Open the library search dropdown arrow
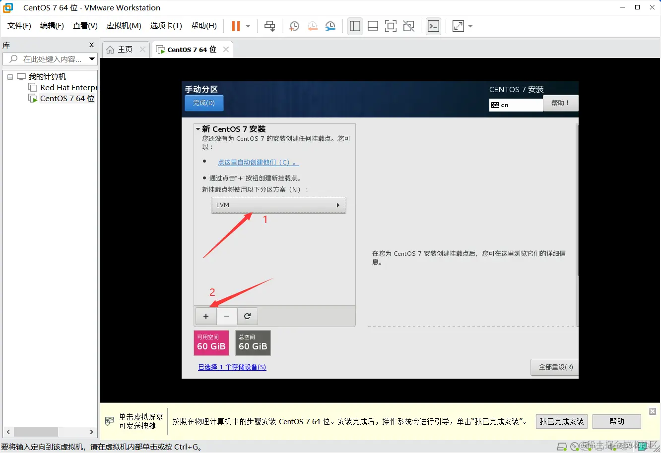The image size is (661, 453). click(x=92, y=59)
